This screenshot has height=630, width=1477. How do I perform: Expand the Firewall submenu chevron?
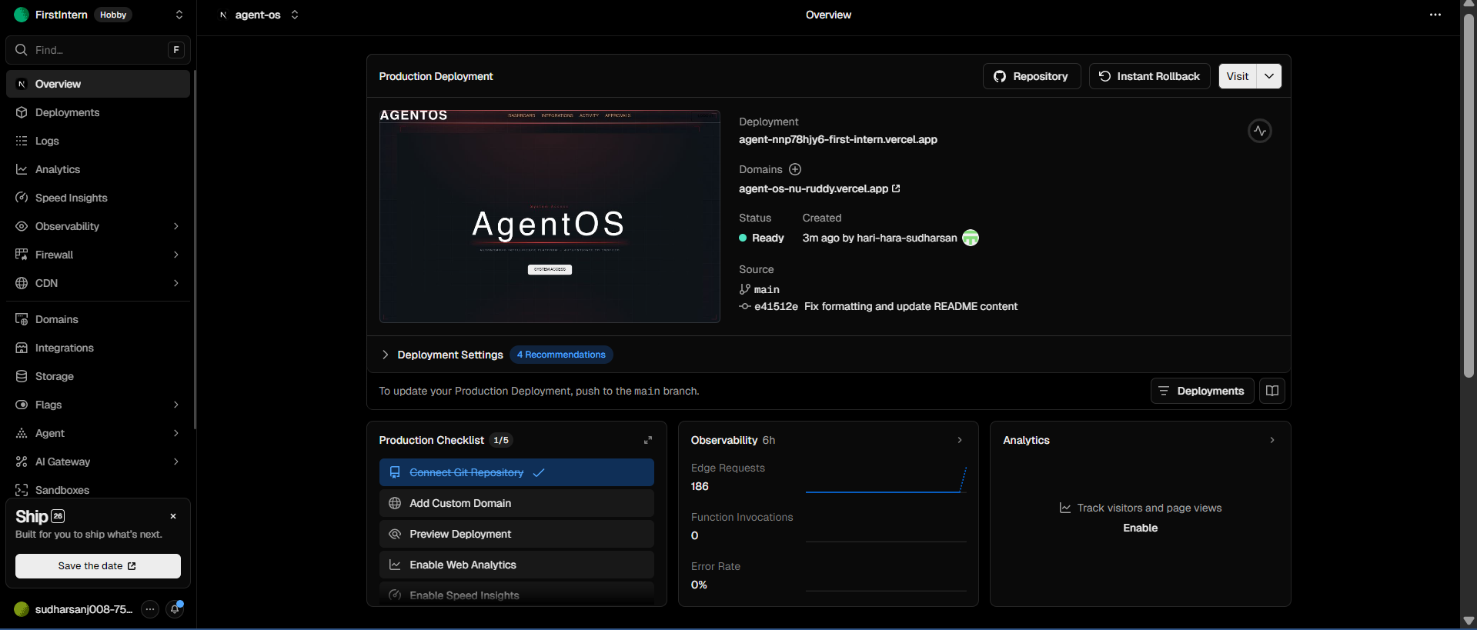176,255
